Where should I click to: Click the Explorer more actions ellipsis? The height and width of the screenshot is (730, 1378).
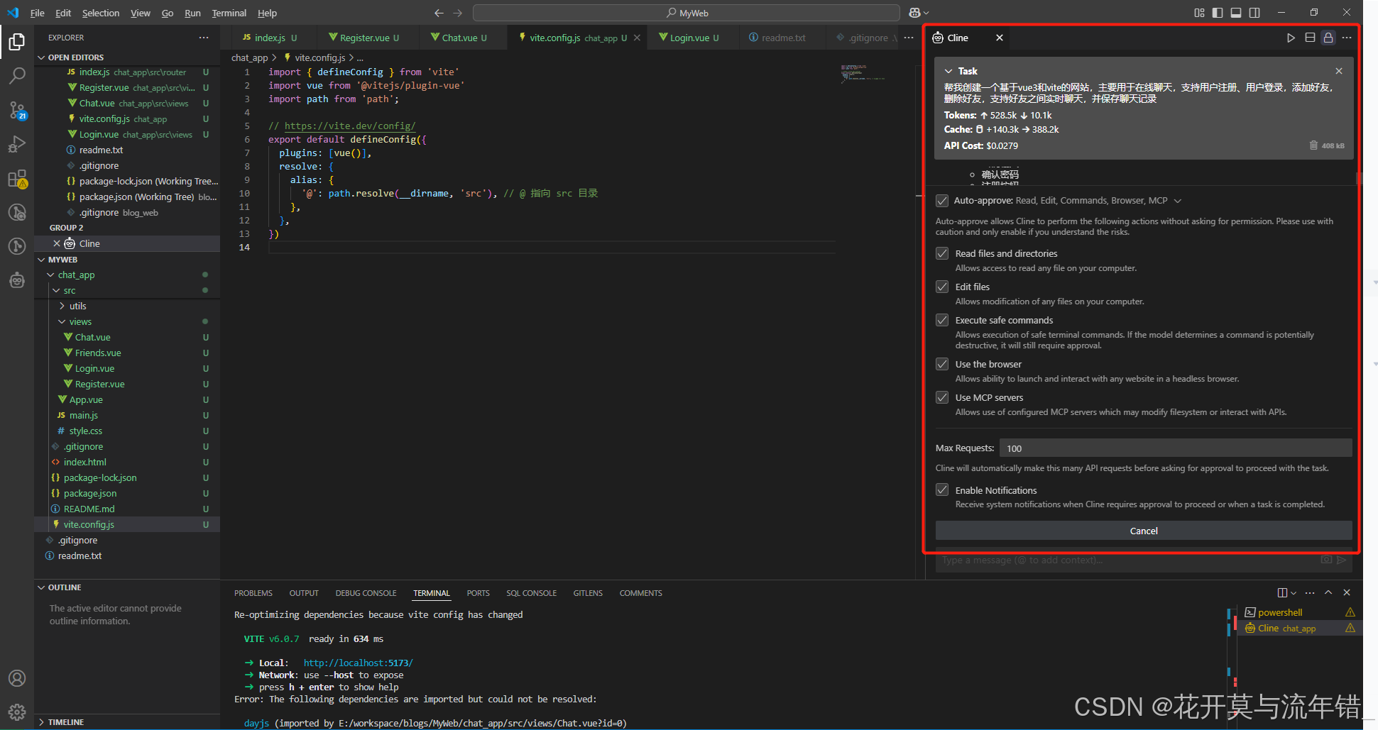(x=204, y=38)
